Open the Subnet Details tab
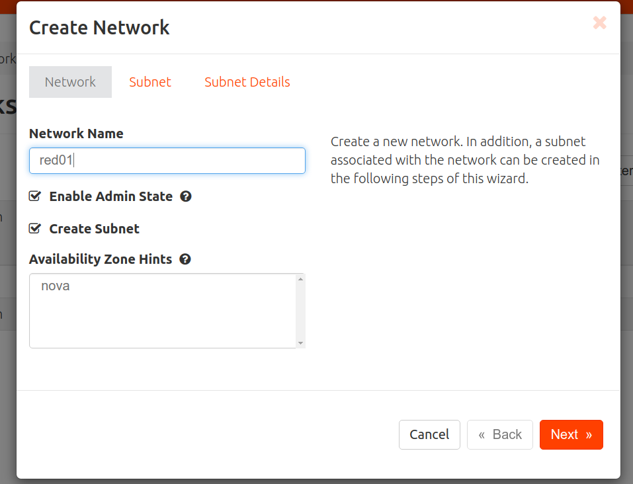The width and height of the screenshot is (633, 484). (247, 81)
